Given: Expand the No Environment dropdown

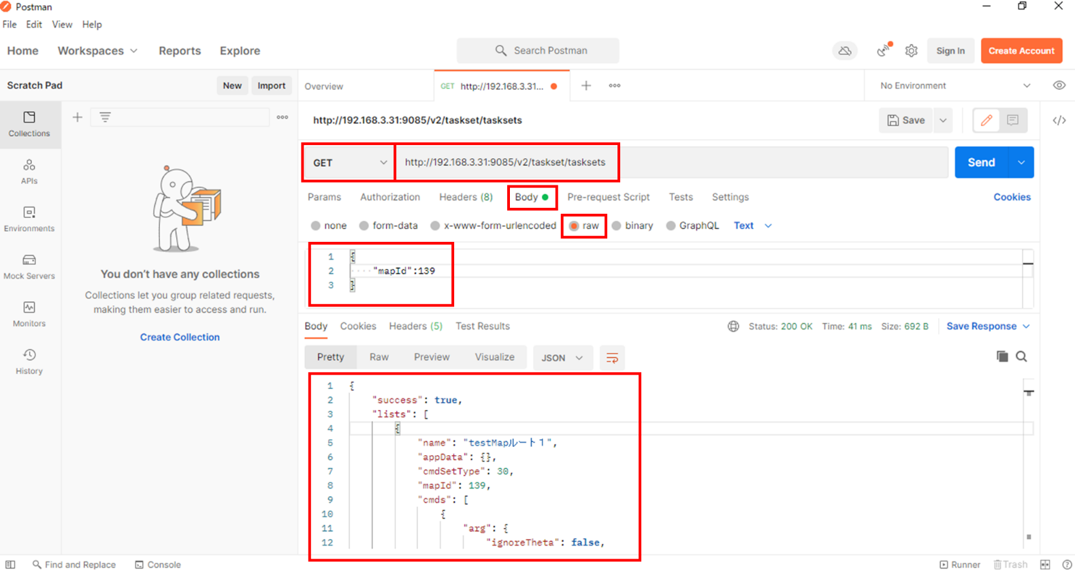Looking at the screenshot, I should tap(954, 86).
